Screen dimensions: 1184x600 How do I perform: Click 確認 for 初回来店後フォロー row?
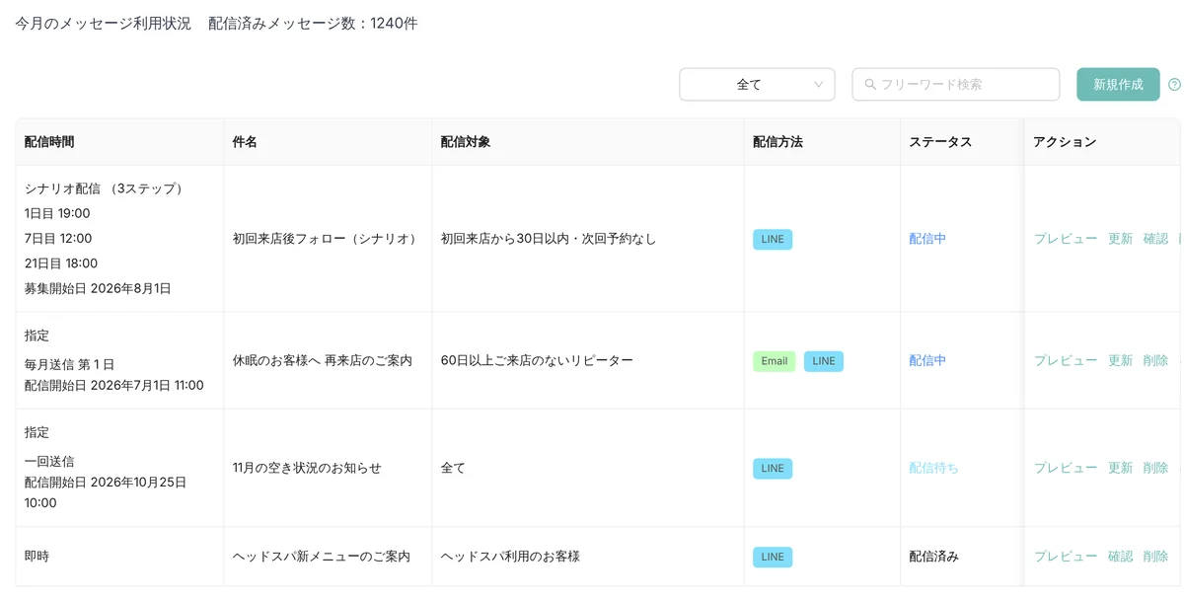click(x=1155, y=239)
